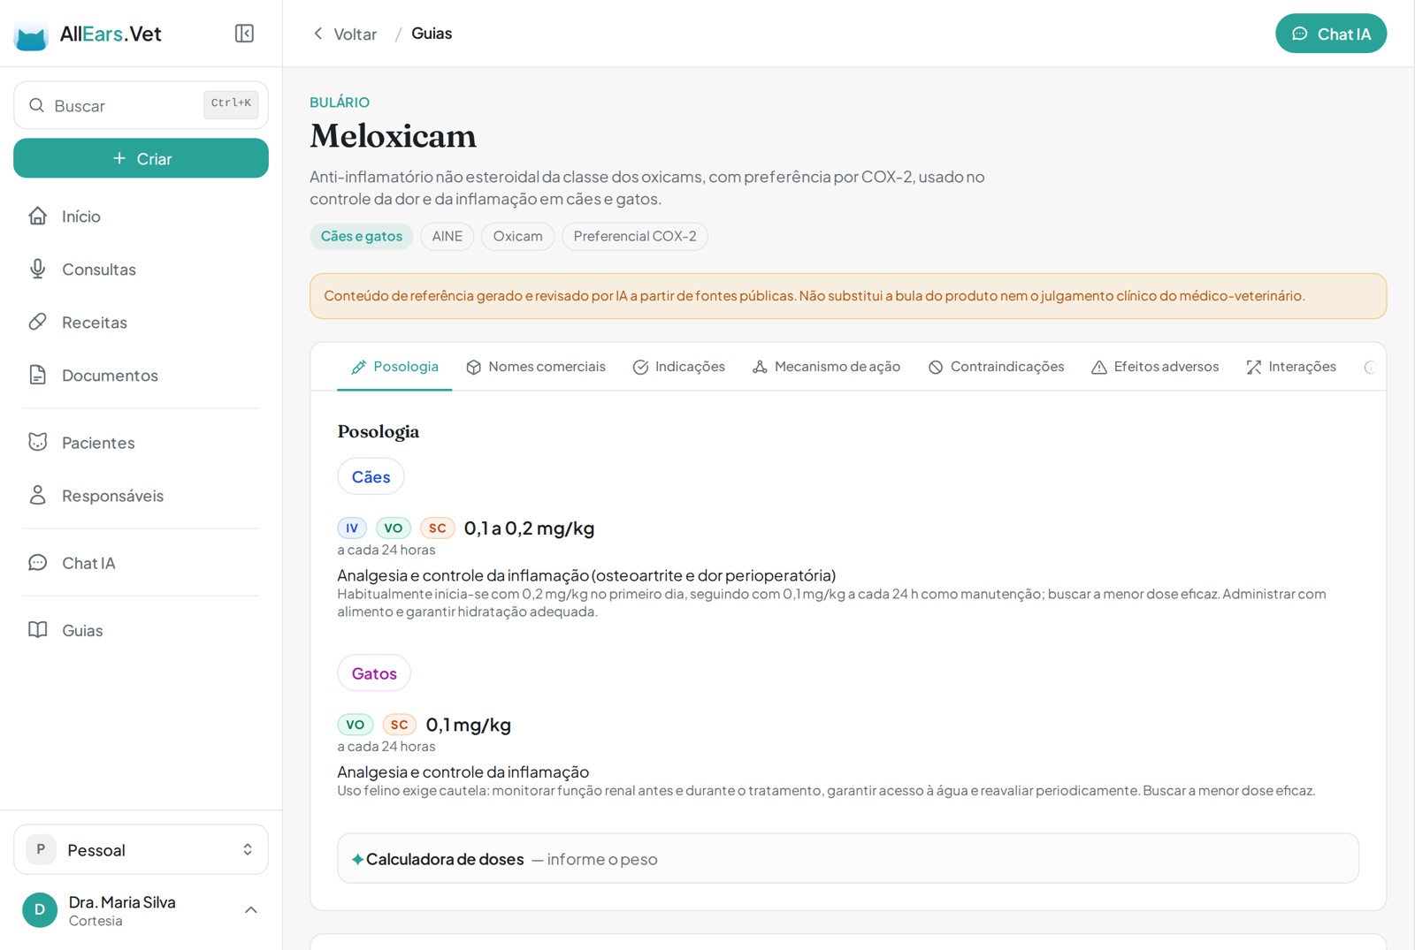Expand the Calculadora de doses panel
The width and height of the screenshot is (1415, 950).
tap(848, 858)
